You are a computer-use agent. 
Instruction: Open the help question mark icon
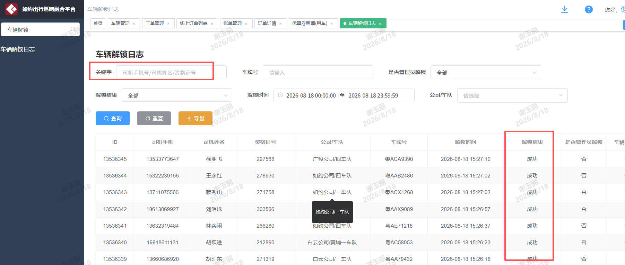[589, 9]
